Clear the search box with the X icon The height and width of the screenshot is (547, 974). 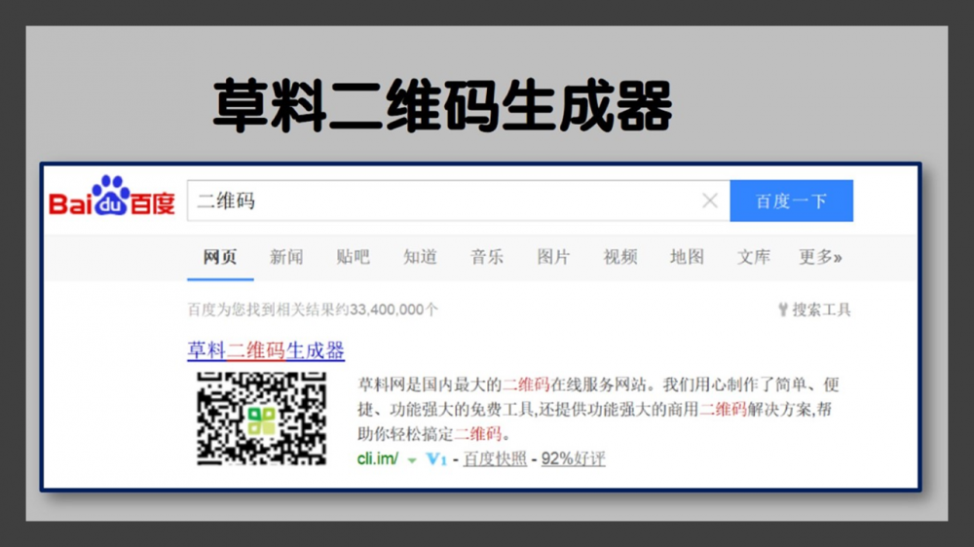(x=710, y=201)
